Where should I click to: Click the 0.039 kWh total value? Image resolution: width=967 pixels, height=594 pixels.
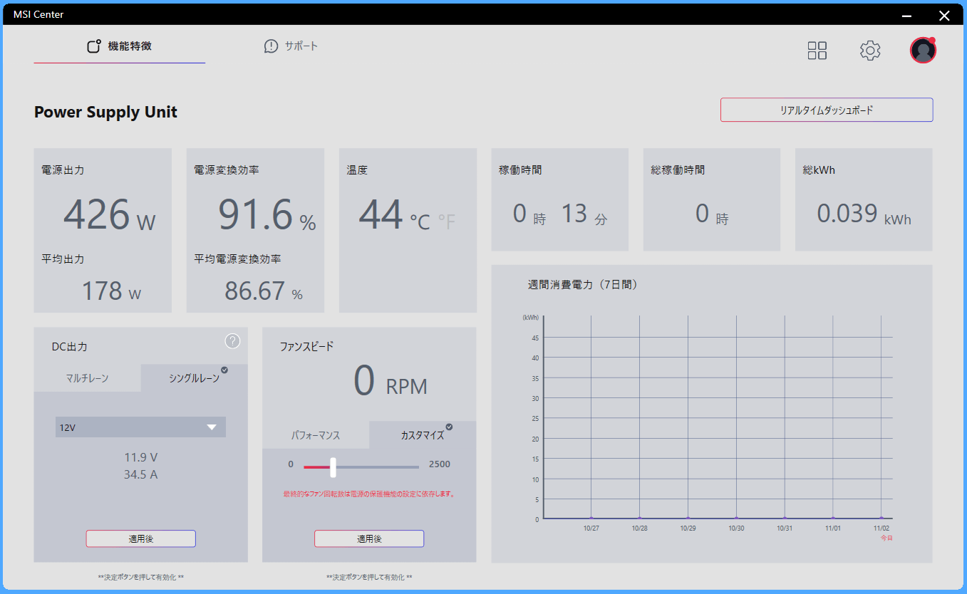click(864, 214)
